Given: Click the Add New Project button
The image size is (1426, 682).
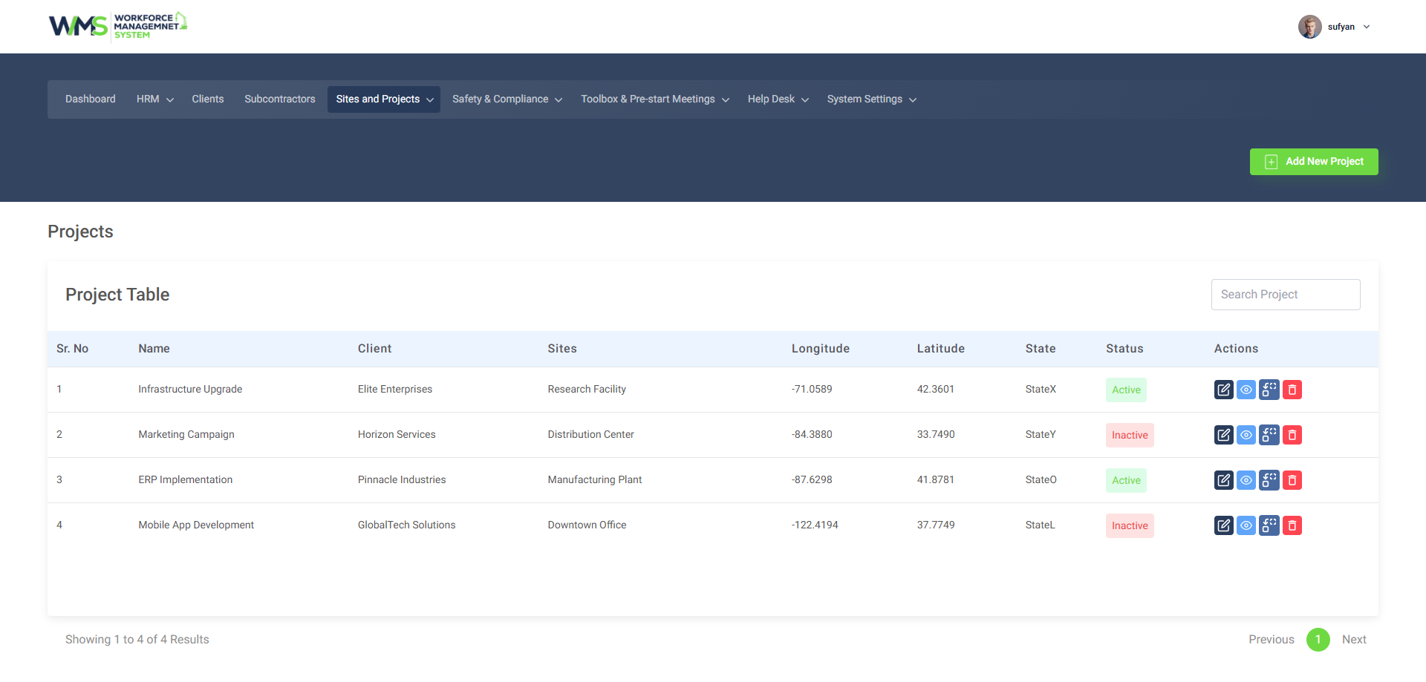Looking at the screenshot, I should pyautogui.click(x=1313, y=162).
